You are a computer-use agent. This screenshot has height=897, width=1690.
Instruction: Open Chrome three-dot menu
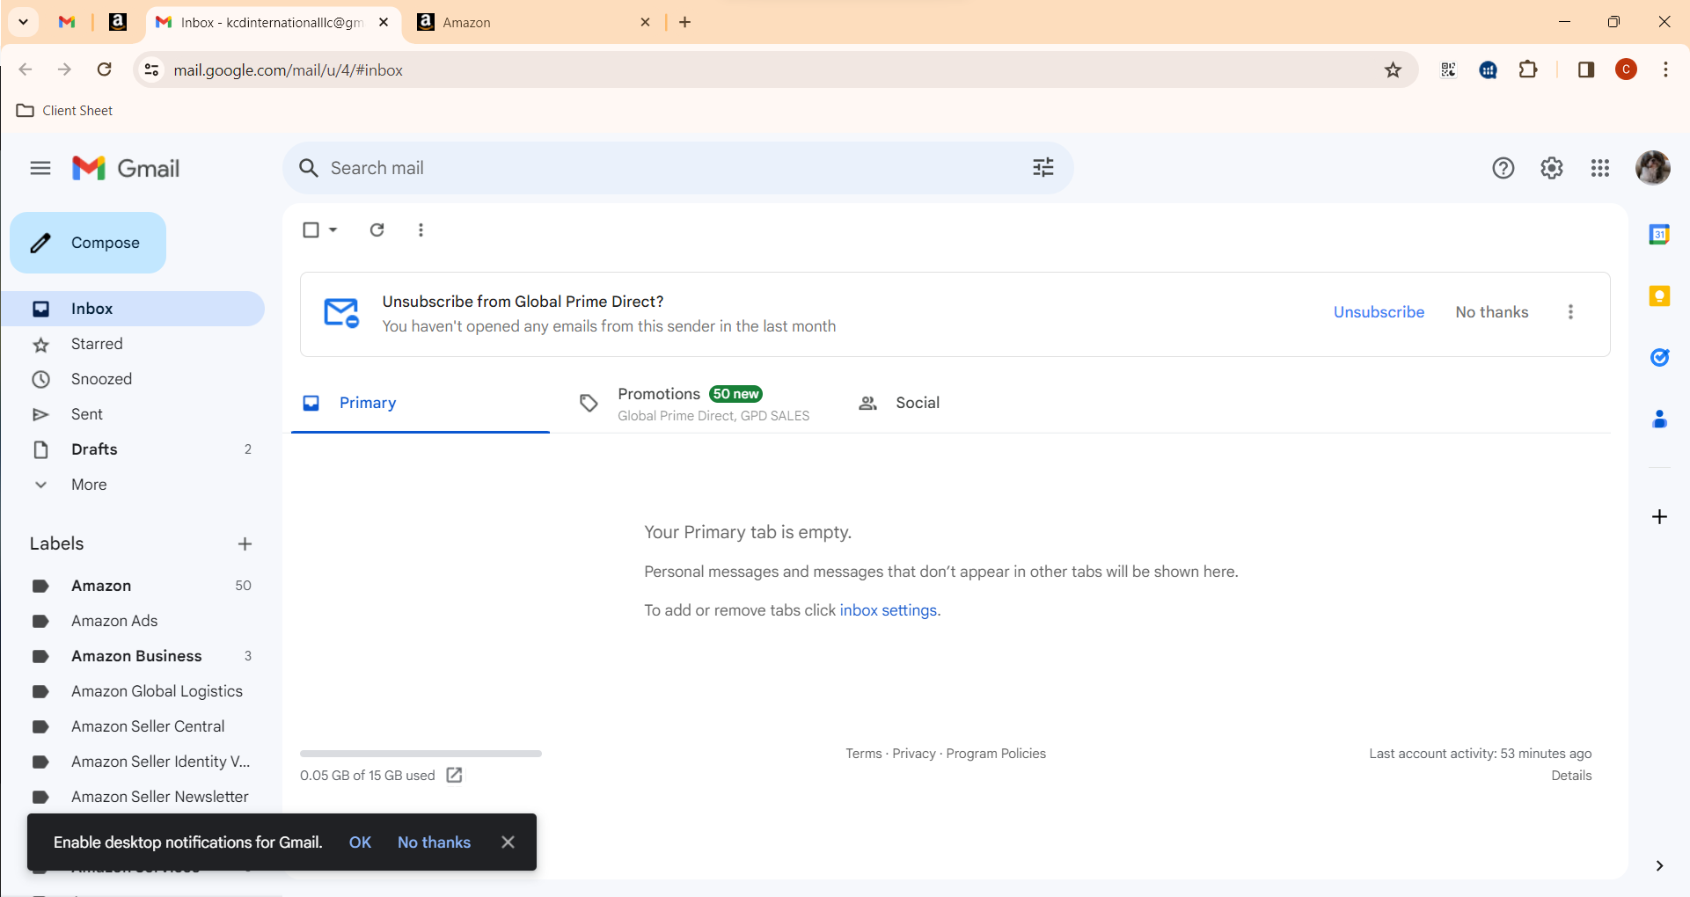[1665, 69]
